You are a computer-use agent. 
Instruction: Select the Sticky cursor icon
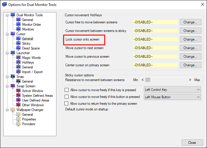click(x=18, y=43)
